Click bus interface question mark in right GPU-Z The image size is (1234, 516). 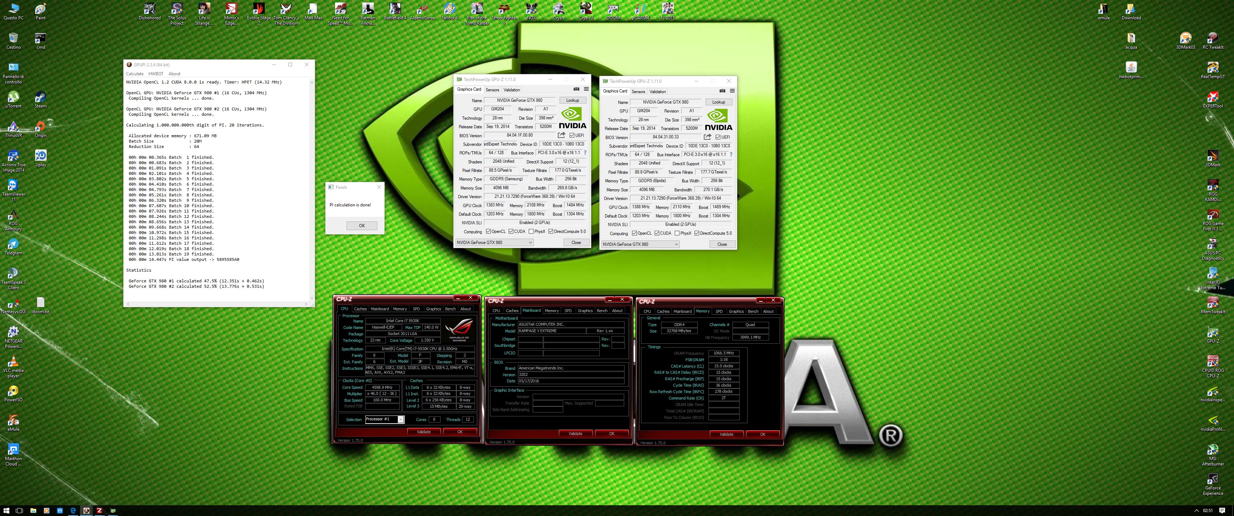point(731,154)
